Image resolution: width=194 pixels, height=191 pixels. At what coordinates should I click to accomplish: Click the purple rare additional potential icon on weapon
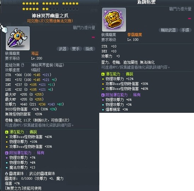pos(7,153)
